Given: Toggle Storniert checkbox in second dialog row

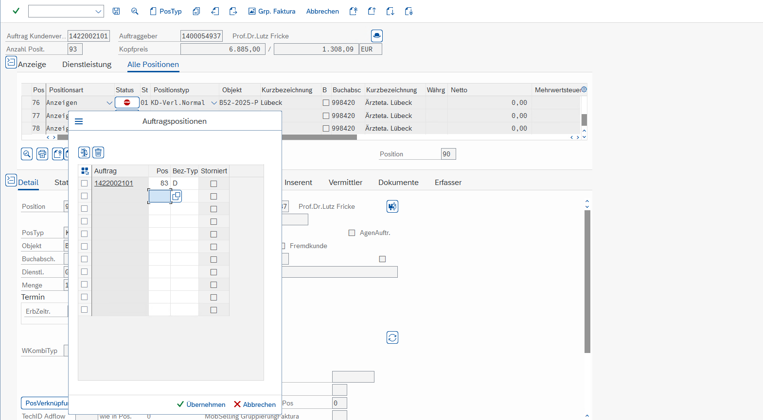Looking at the screenshot, I should pos(213,196).
